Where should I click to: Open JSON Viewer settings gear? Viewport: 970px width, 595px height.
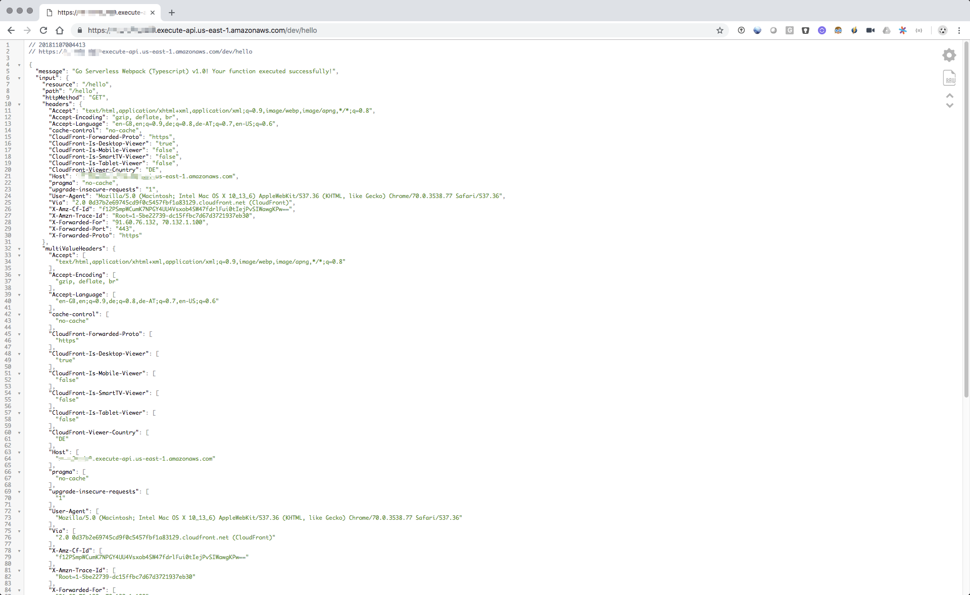click(949, 55)
